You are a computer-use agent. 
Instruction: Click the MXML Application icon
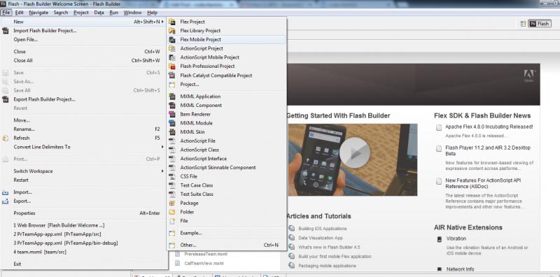tap(172, 97)
